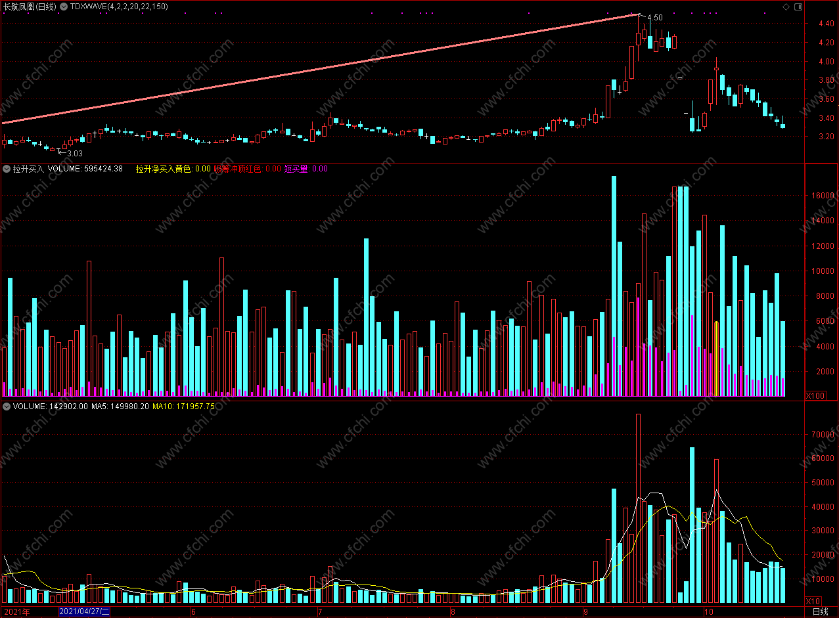Select the 长航凤凰(日线) stock title

pyautogui.click(x=29, y=7)
